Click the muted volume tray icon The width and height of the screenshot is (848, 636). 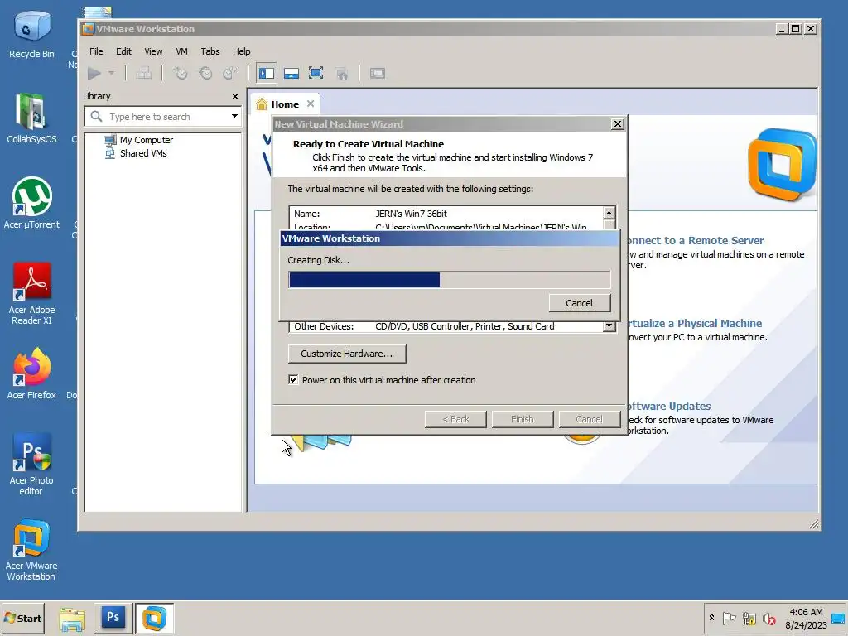click(768, 618)
